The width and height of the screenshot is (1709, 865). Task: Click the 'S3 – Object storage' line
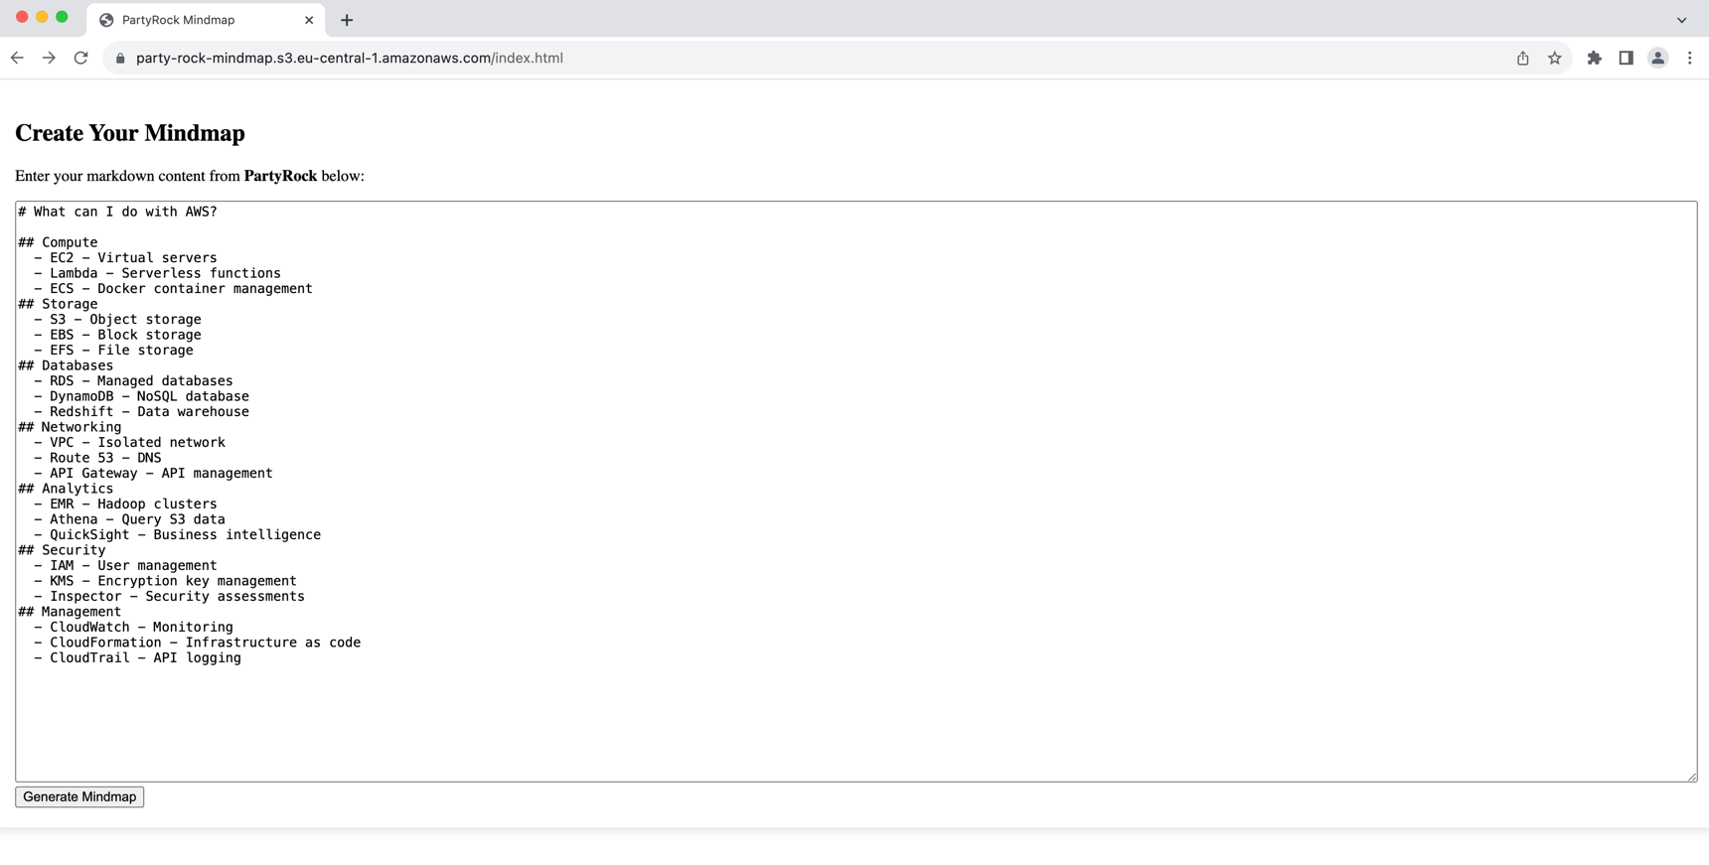[117, 319]
